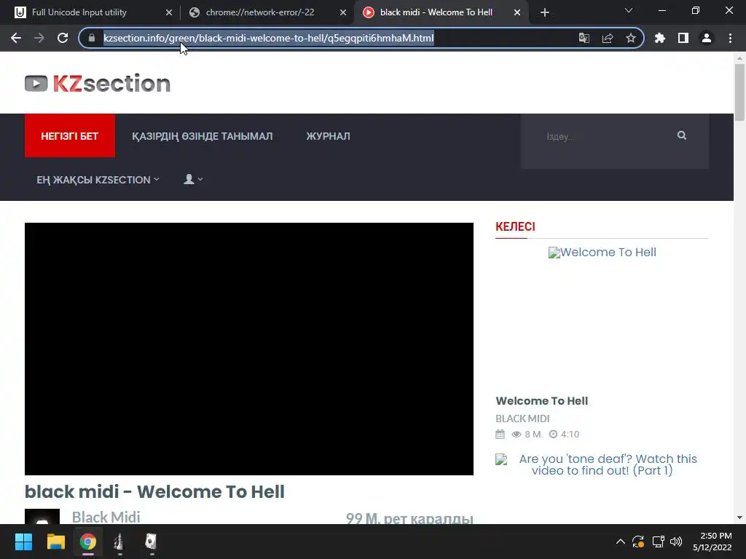Open Welcome To Hell title link
Image resolution: width=746 pixels, height=559 pixels.
pos(542,401)
